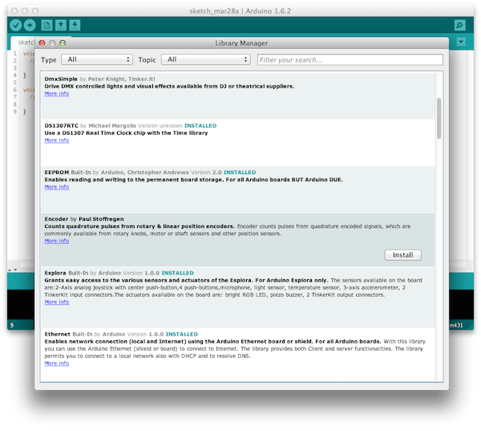Open More info link for DmxSimple

tap(57, 94)
